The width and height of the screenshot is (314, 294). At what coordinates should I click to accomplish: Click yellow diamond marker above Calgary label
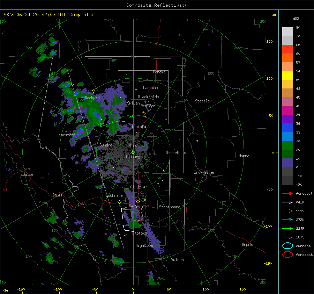(138, 201)
